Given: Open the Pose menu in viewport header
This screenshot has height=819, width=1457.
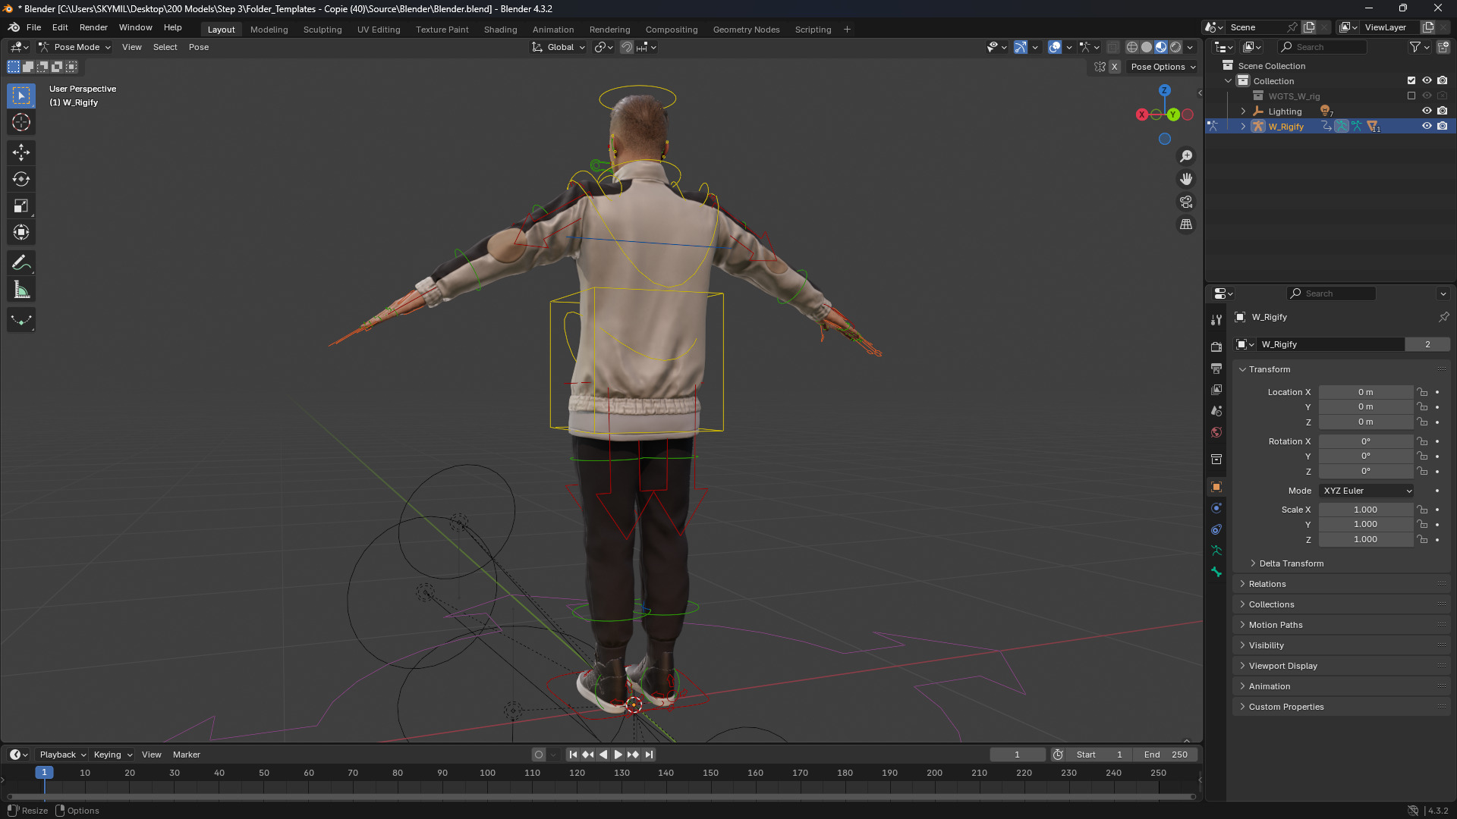Looking at the screenshot, I should (199, 47).
